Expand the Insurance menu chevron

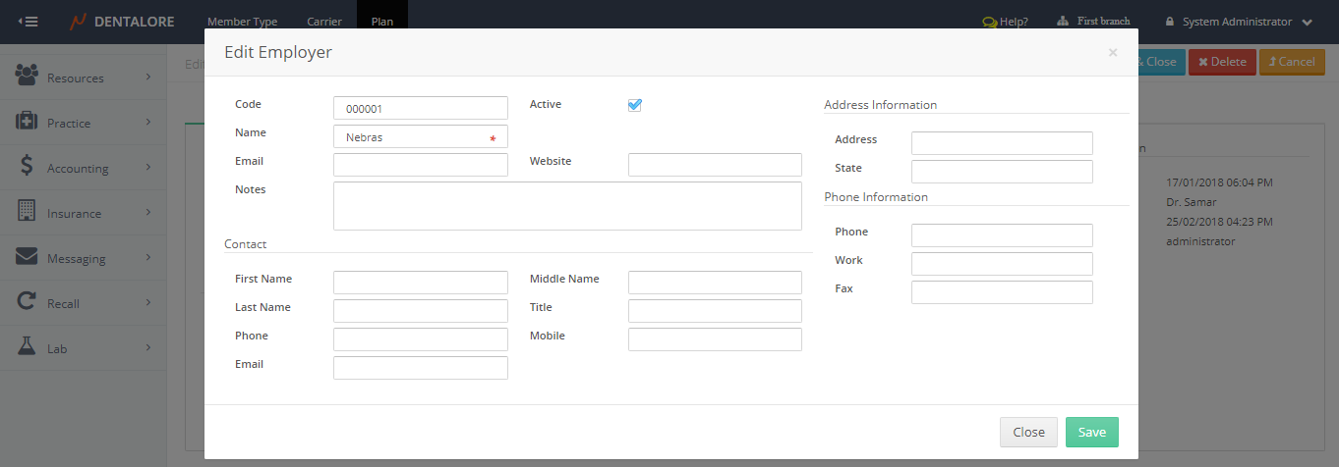148,212
